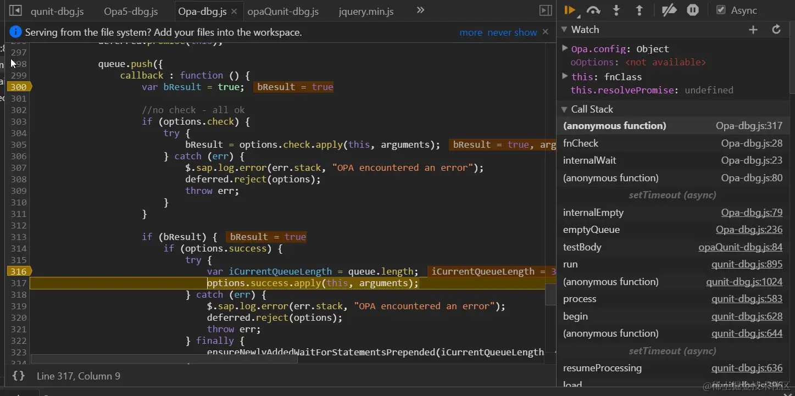Refresh watch expressions

click(x=776, y=30)
